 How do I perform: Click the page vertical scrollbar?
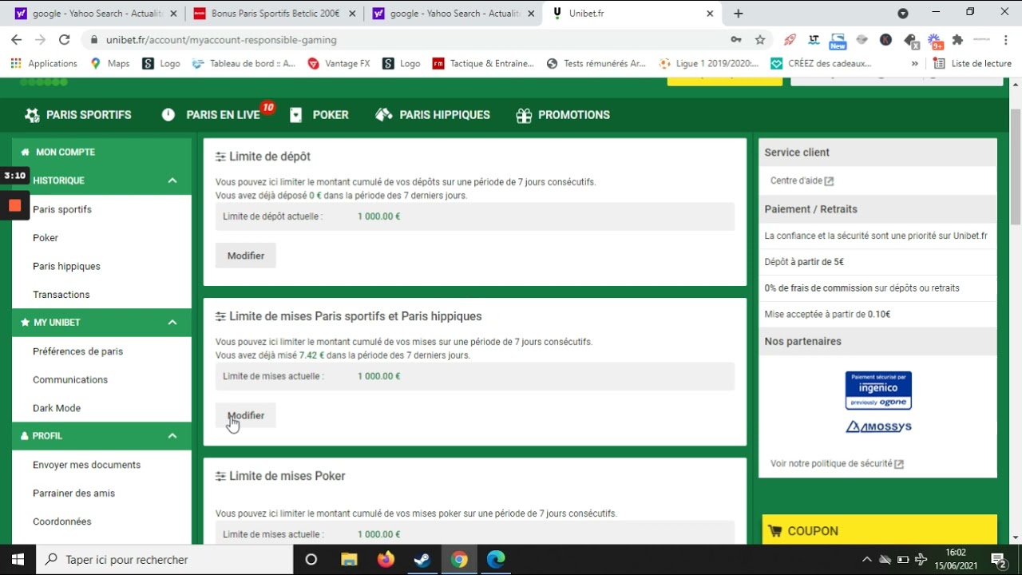(1016, 168)
